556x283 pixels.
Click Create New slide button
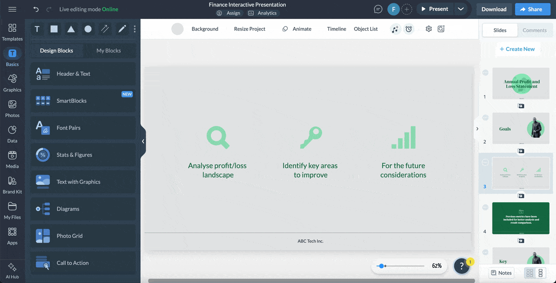517,49
